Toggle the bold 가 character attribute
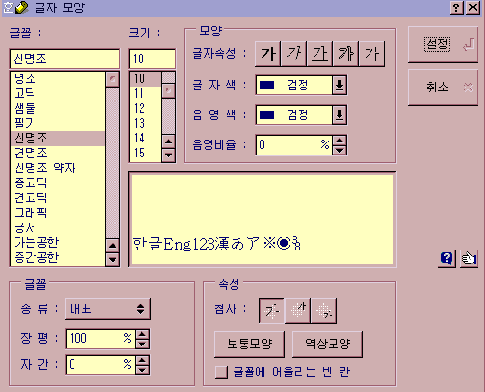485x392 pixels. (x=268, y=53)
